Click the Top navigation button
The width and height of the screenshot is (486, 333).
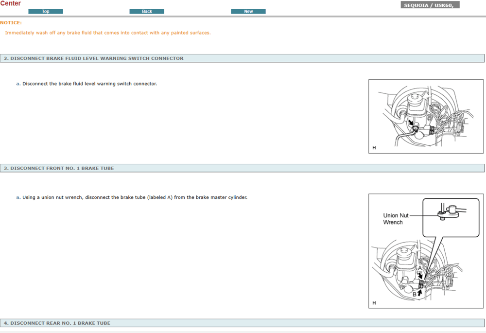click(46, 11)
